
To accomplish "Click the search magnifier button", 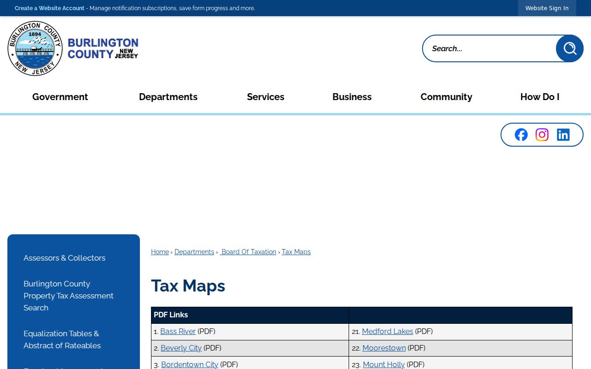I will coord(570,48).
